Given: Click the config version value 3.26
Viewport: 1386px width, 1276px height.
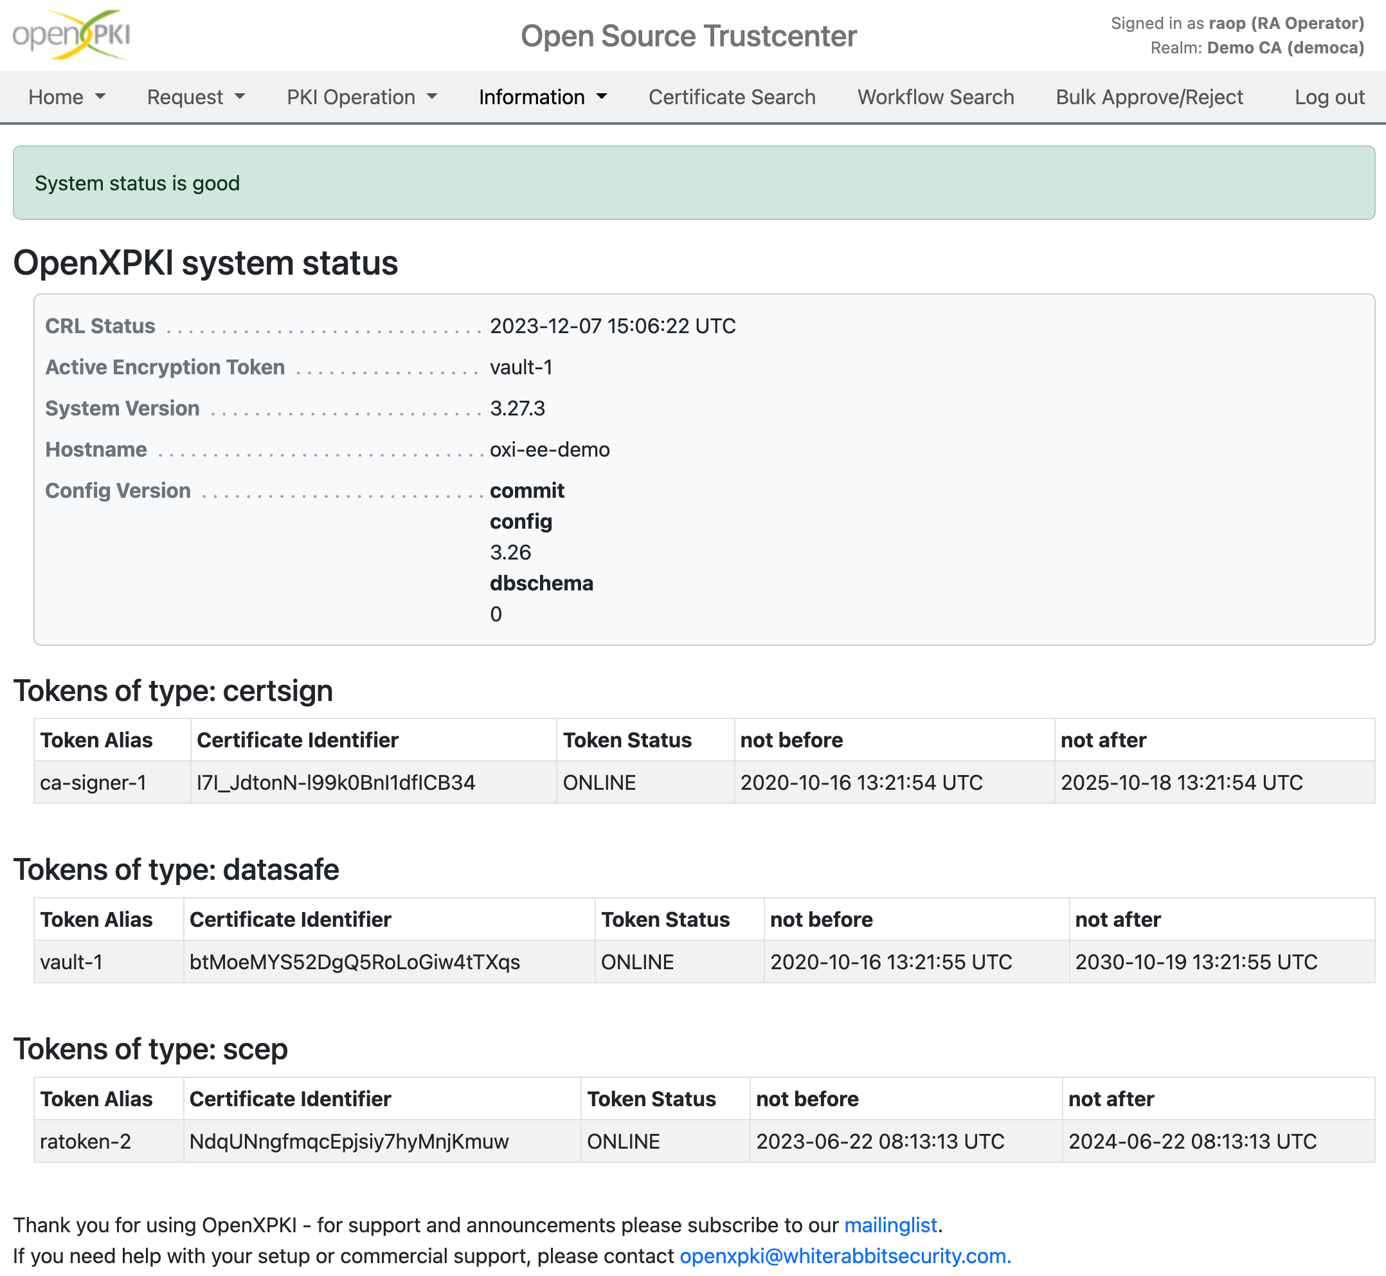Looking at the screenshot, I should coord(511,552).
